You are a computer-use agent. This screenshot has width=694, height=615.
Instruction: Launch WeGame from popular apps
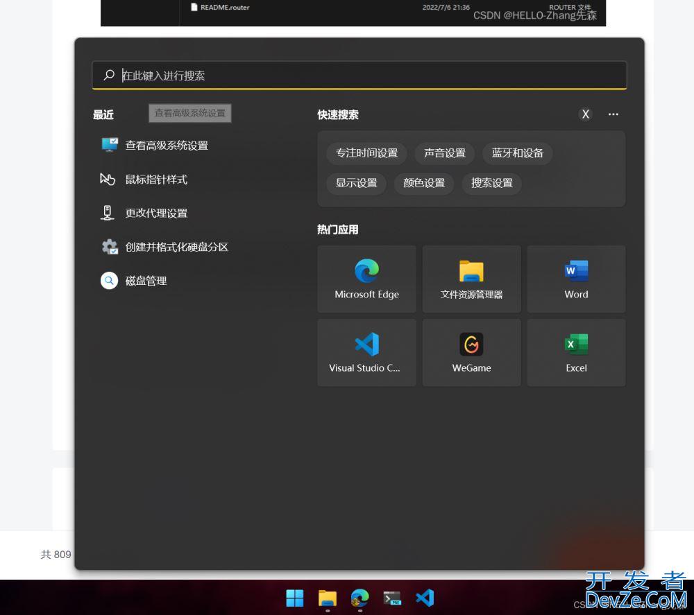(x=471, y=353)
